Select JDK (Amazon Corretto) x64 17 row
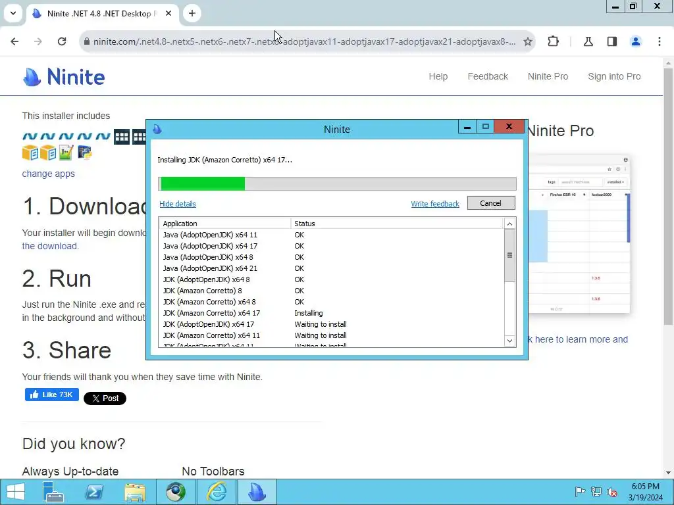This screenshot has height=505, width=674. pos(331,313)
